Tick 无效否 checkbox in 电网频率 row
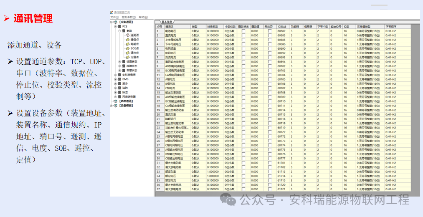Screen dimensions: 423x217 [x=270, y=48]
